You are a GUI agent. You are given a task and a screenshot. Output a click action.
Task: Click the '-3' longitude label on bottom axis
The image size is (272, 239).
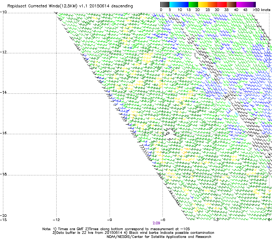pos(216,220)
